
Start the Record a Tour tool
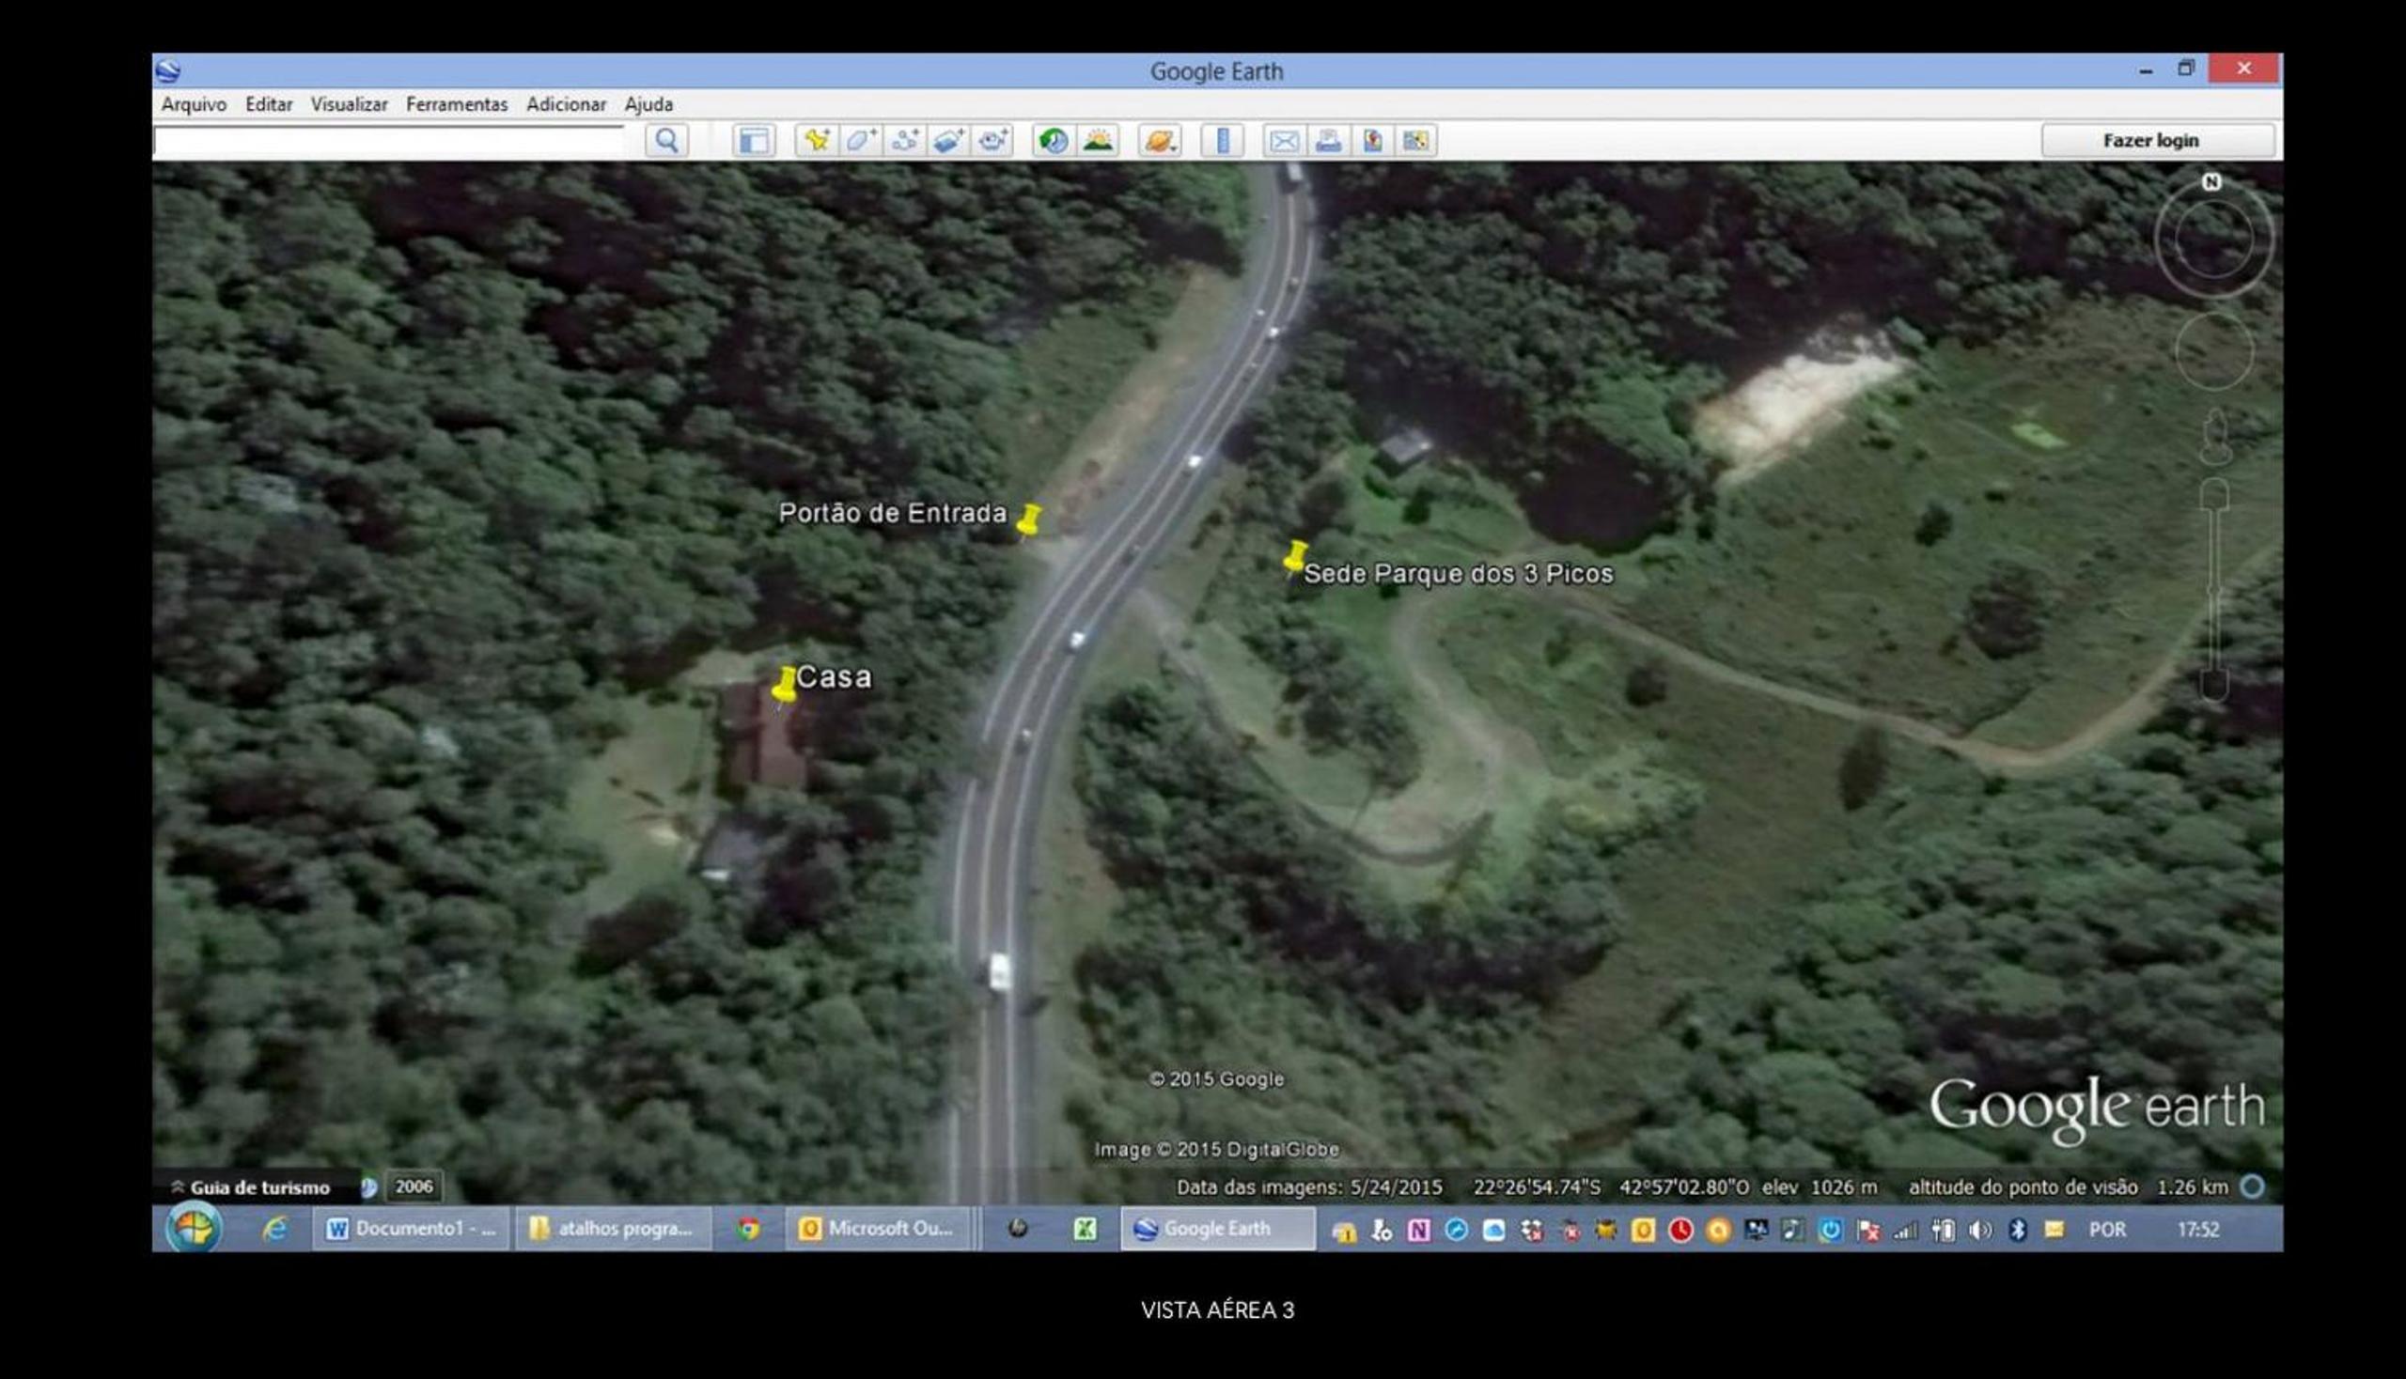[992, 141]
